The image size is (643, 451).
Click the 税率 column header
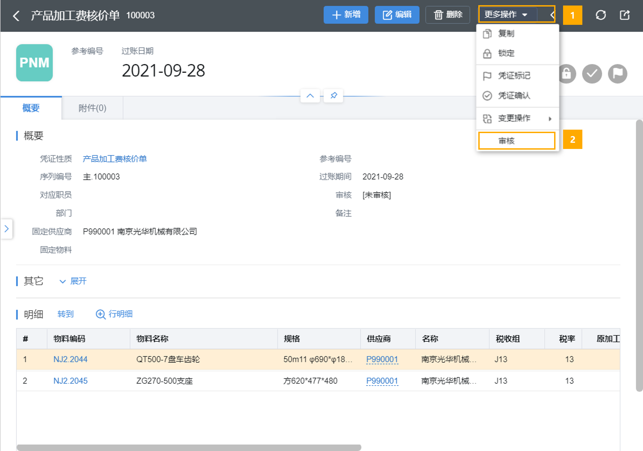point(563,339)
